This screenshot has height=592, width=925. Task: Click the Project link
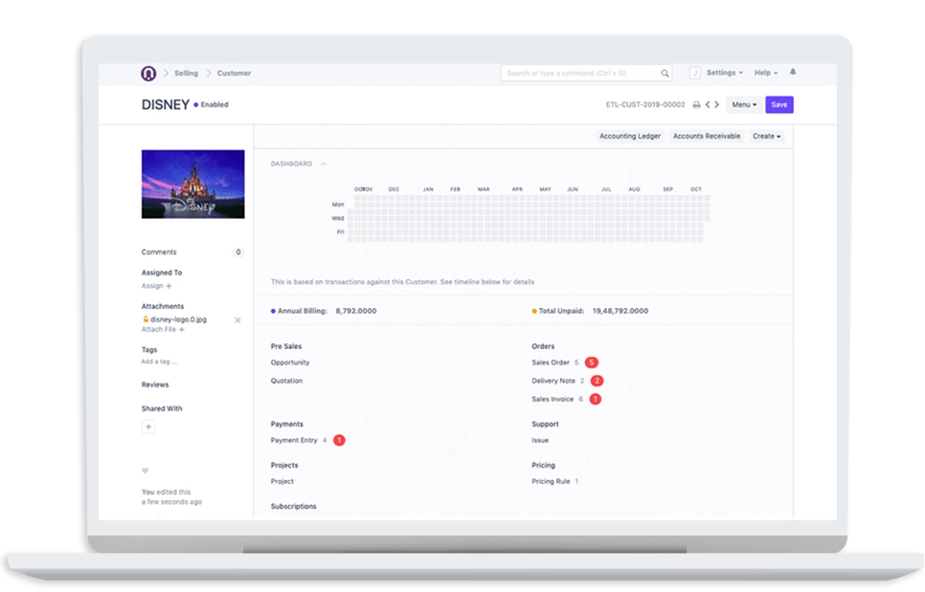tap(282, 481)
